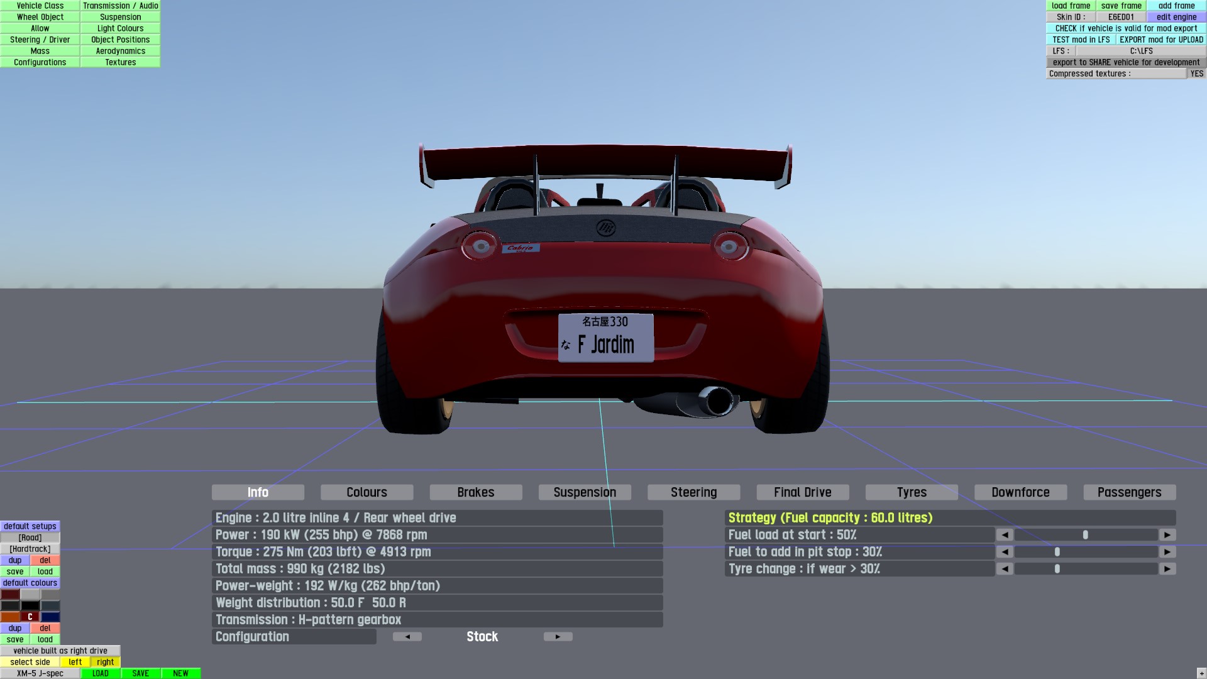Increase Fuel to add in pit stop
The image size is (1207, 679).
click(x=1167, y=552)
